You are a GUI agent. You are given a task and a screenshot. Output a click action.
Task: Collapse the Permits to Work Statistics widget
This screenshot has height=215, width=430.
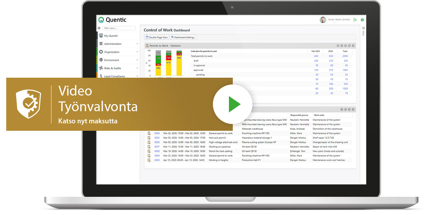pyautogui.click(x=353, y=46)
